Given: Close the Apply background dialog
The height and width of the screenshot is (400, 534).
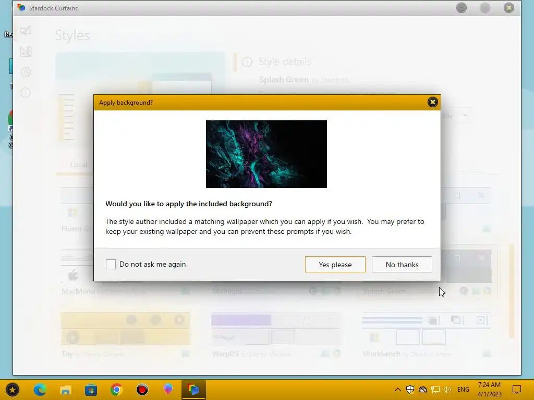Looking at the screenshot, I should [432, 102].
